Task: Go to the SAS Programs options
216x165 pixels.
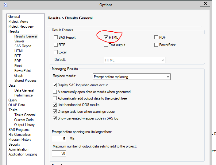Action: pos(19,130)
